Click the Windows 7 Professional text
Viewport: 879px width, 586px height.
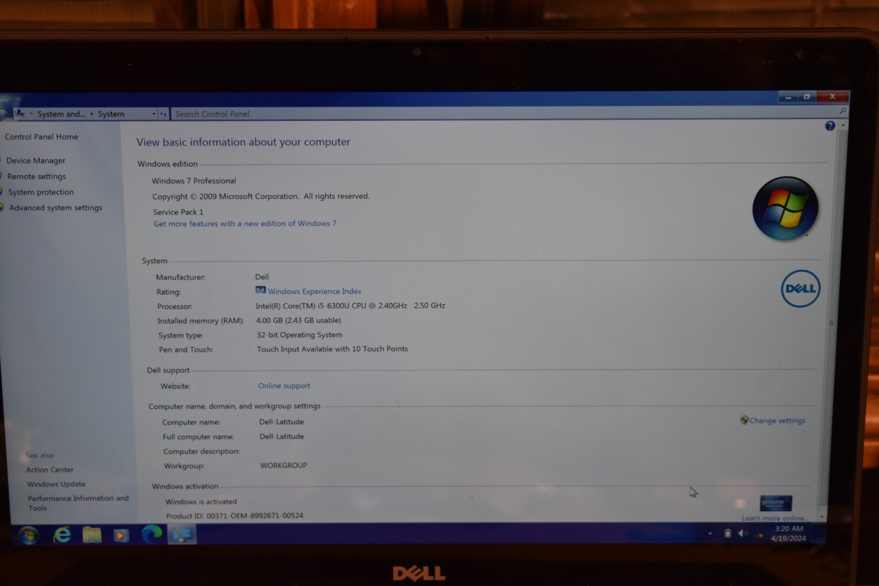click(x=194, y=181)
